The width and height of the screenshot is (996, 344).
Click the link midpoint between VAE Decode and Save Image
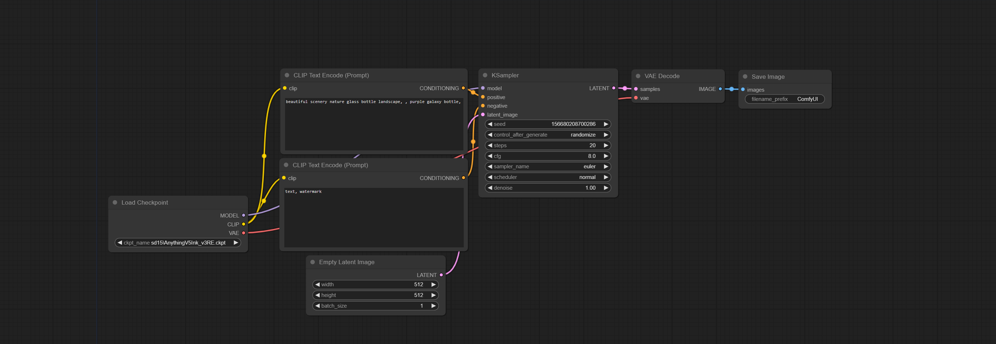(732, 89)
